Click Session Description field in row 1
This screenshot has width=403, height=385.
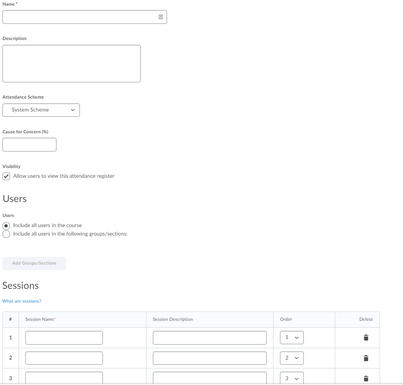click(209, 338)
